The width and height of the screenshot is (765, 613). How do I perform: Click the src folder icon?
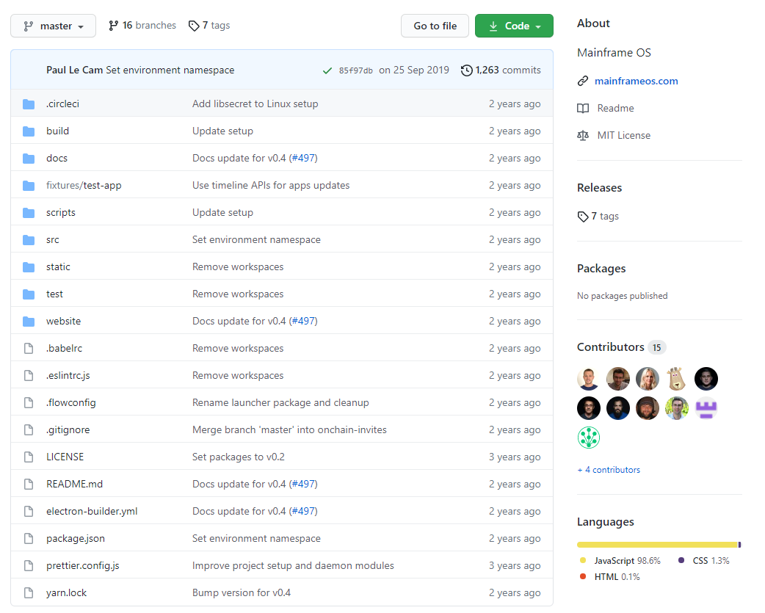click(29, 240)
